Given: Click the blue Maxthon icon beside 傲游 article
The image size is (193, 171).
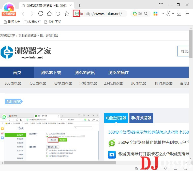Looking at the screenshot, I should [112, 154].
